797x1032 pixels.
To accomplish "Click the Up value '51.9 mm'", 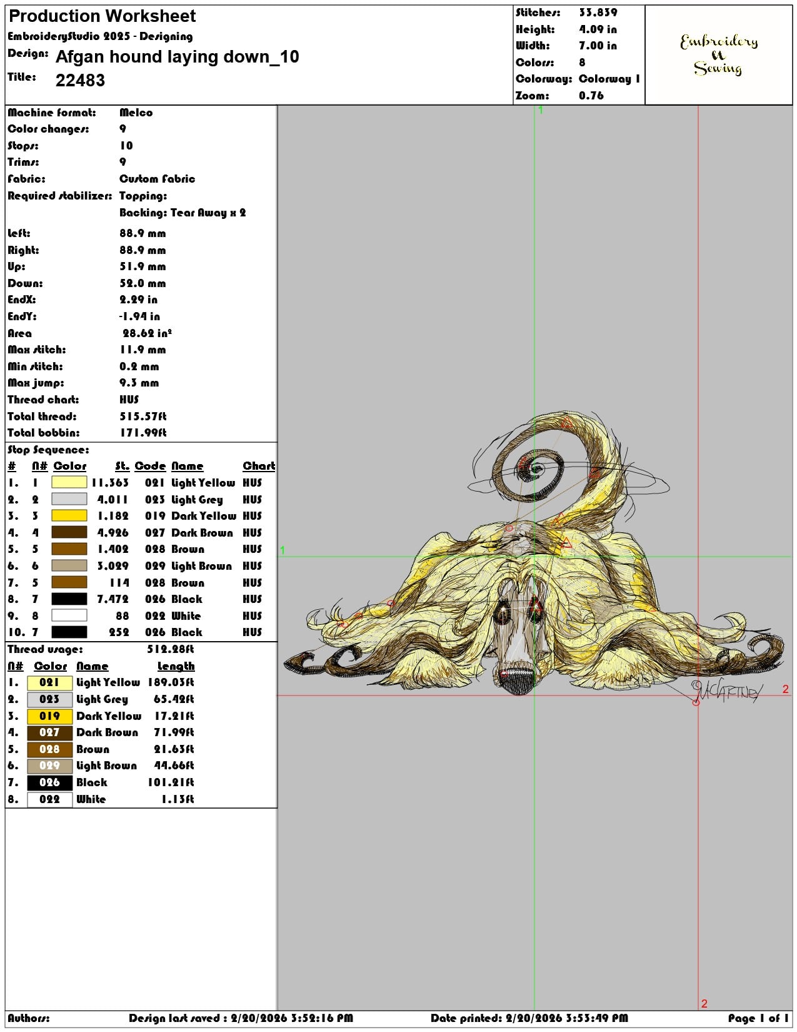I will (143, 266).
